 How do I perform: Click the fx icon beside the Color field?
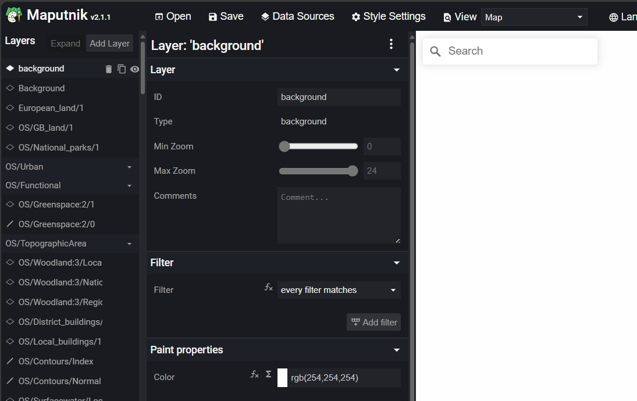[254, 374]
